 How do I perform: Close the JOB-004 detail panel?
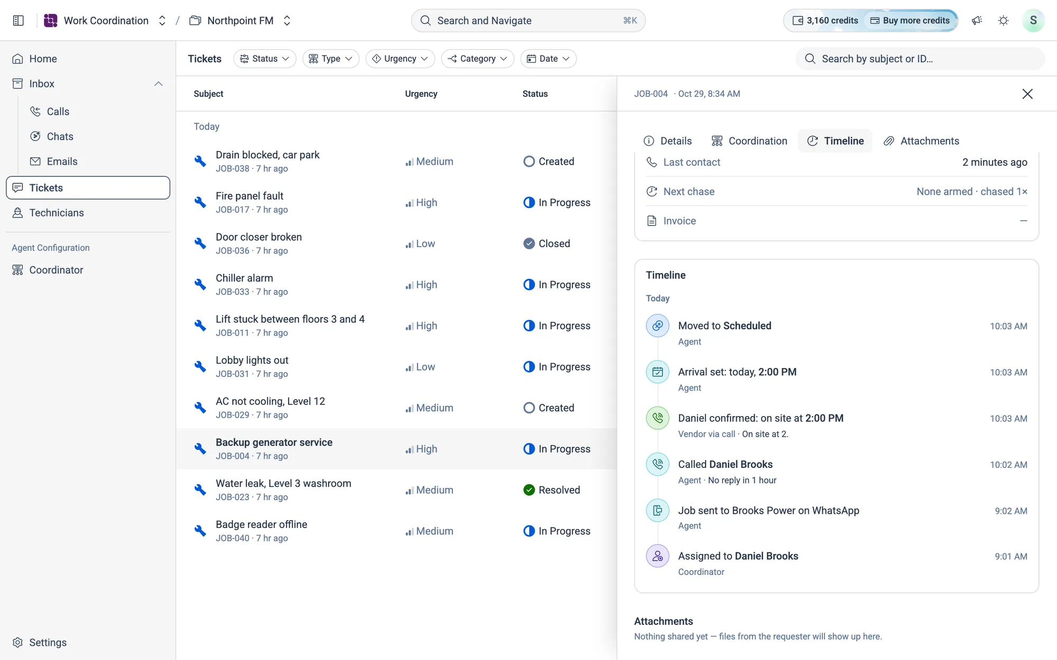click(x=1027, y=94)
